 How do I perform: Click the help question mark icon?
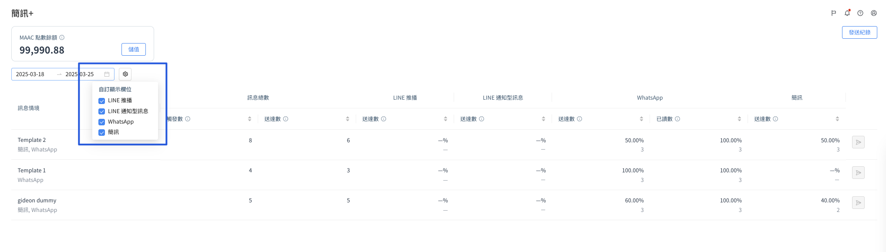coord(860,13)
